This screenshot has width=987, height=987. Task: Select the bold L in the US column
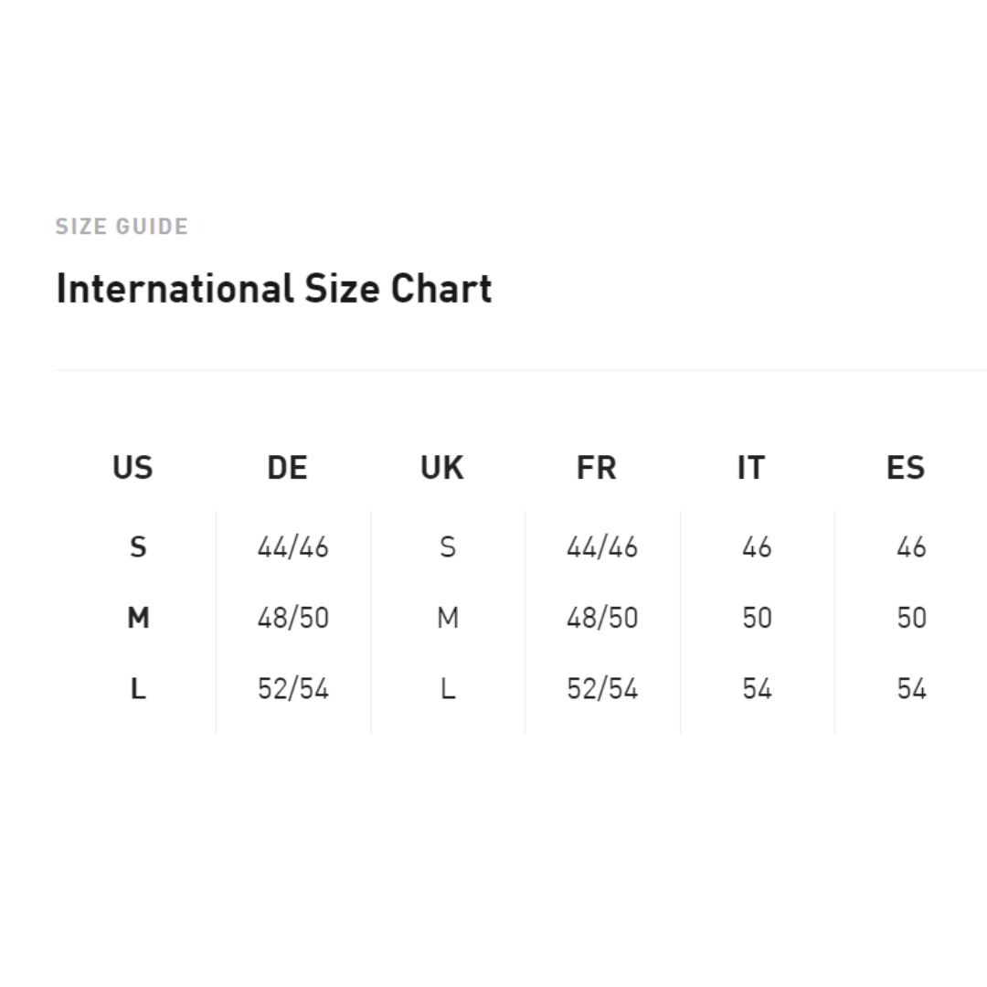[138, 688]
